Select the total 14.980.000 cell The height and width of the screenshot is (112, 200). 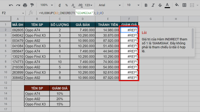coord(108,30)
